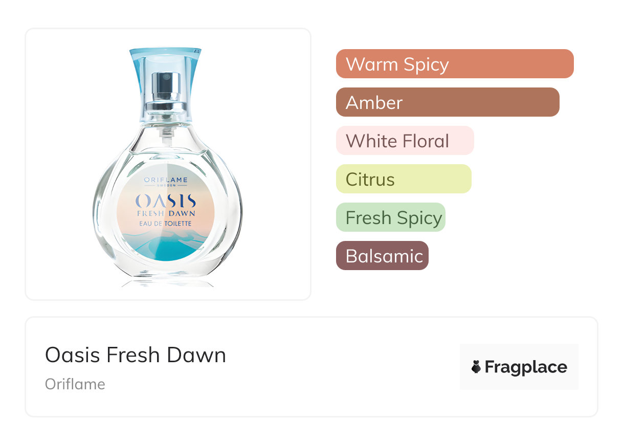Click the Fresh Dawn text on bottle label

coord(166,214)
